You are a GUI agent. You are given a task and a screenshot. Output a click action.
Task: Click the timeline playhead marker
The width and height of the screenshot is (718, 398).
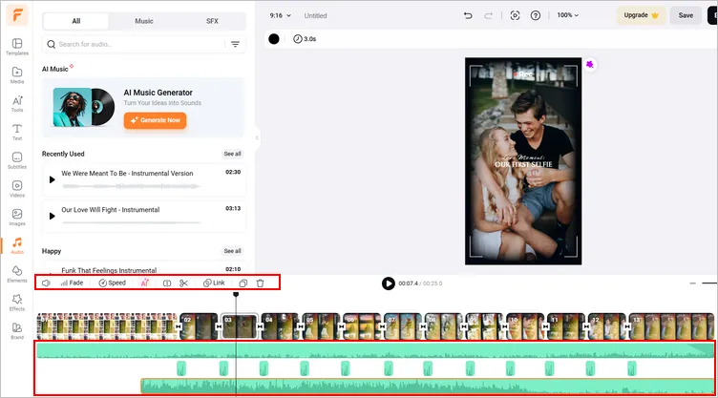click(236, 295)
